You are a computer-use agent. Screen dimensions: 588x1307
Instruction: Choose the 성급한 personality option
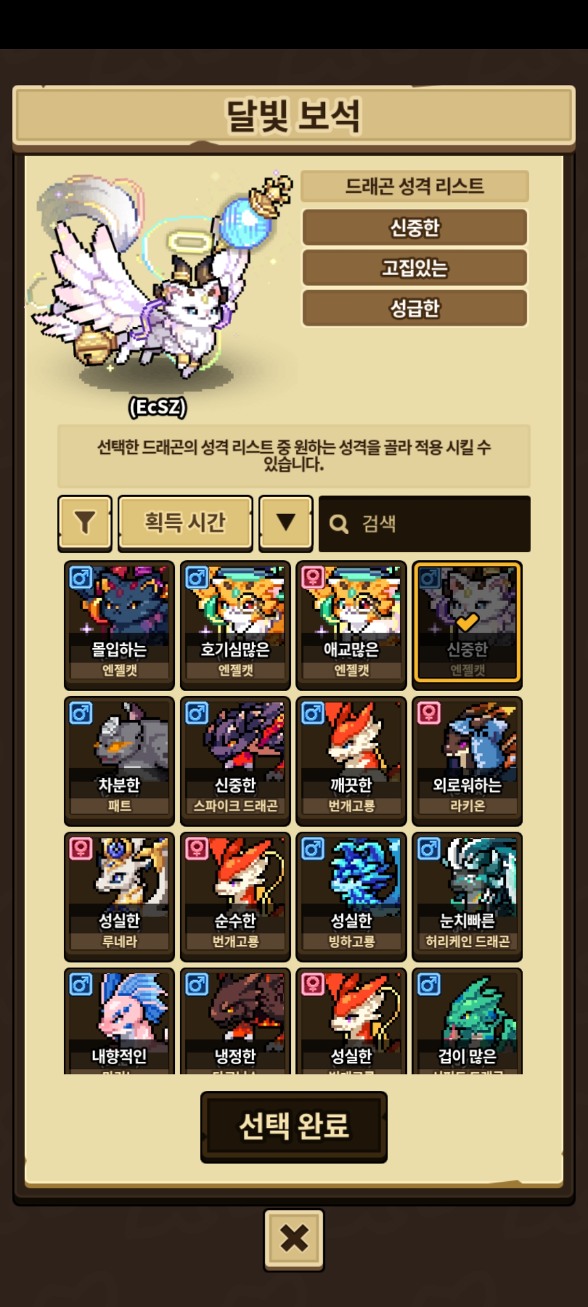coord(415,308)
